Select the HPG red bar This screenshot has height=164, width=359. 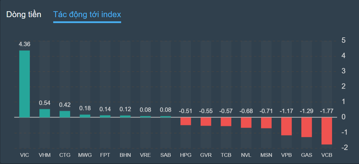(x=186, y=121)
